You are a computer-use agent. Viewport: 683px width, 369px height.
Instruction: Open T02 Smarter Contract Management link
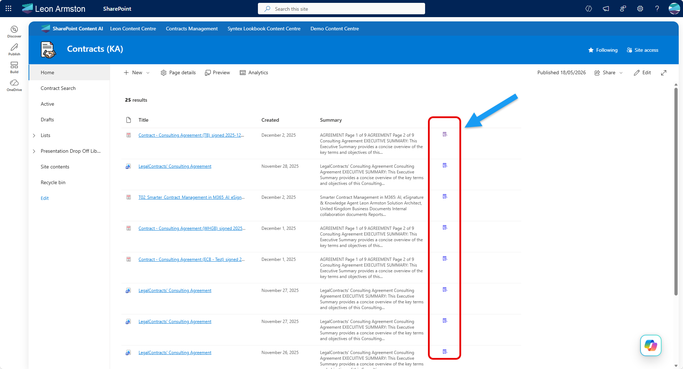191,197
